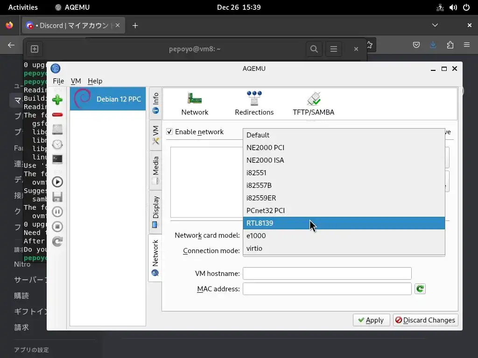This screenshot has height=358, width=478.
Task: Choose Default in network card model list
Action: point(344,135)
